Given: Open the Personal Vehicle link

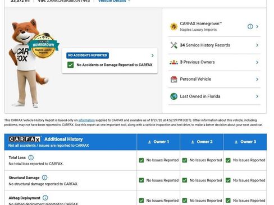Looking at the screenshot, I should pyautogui.click(x=195, y=79).
